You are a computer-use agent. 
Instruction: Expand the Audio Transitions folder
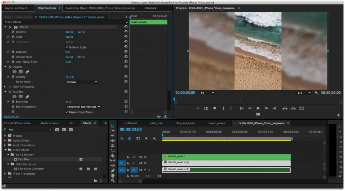(x=5, y=145)
